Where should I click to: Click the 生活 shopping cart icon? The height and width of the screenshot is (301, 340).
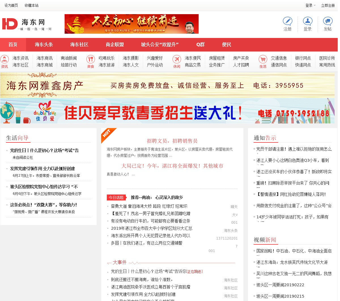tap(263, 59)
